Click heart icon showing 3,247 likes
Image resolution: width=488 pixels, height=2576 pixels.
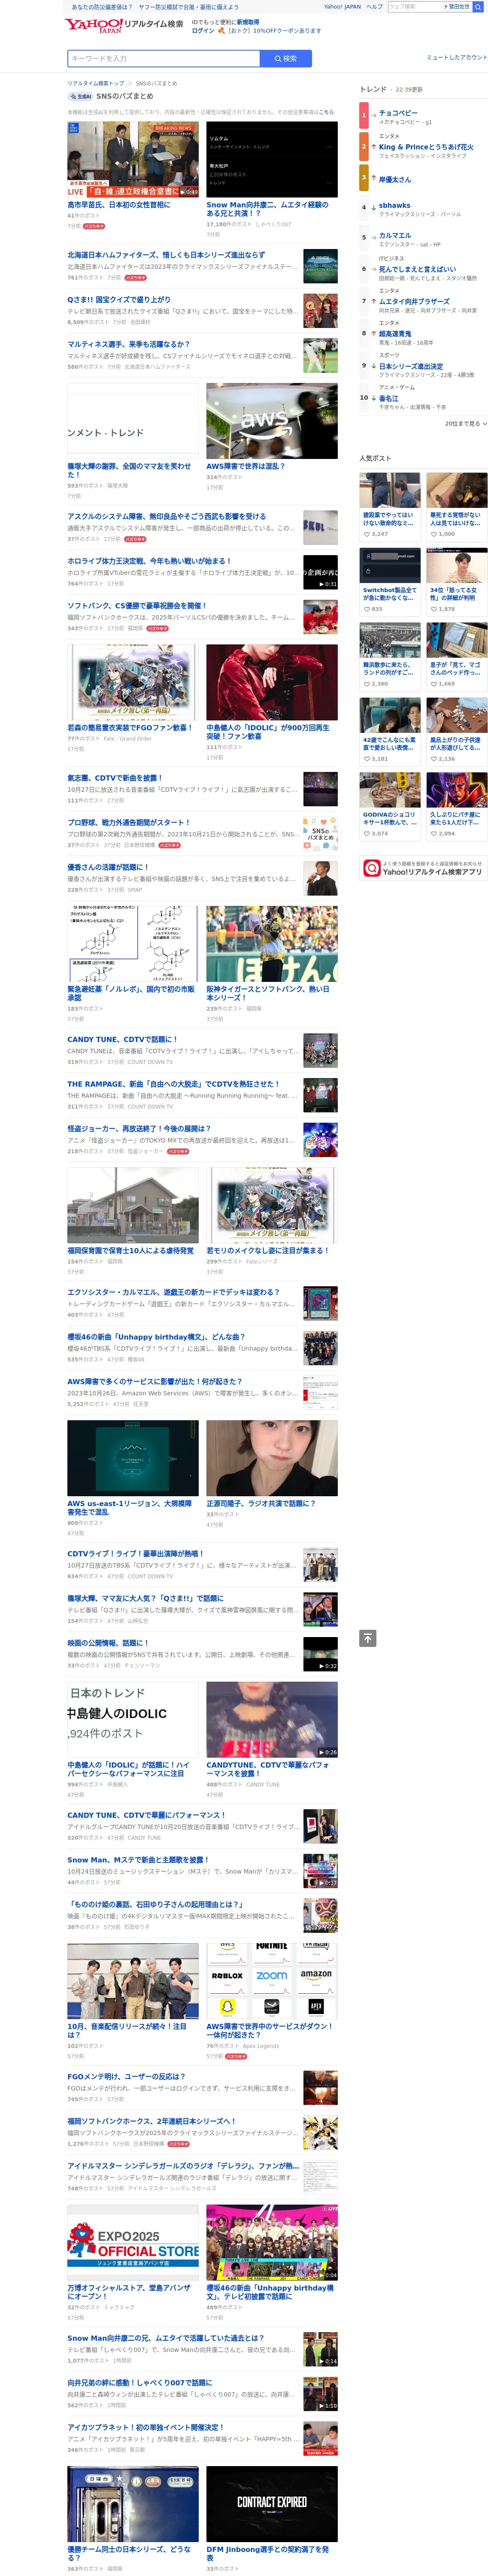coord(366,534)
